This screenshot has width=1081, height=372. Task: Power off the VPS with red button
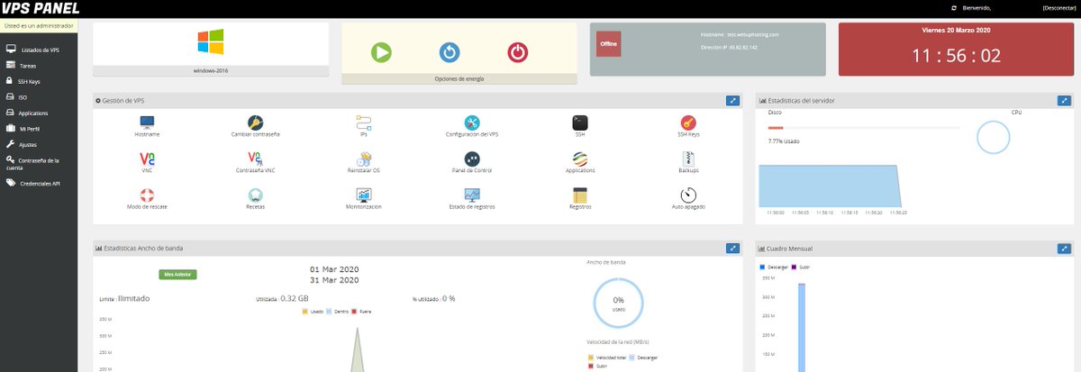pos(517,52)
